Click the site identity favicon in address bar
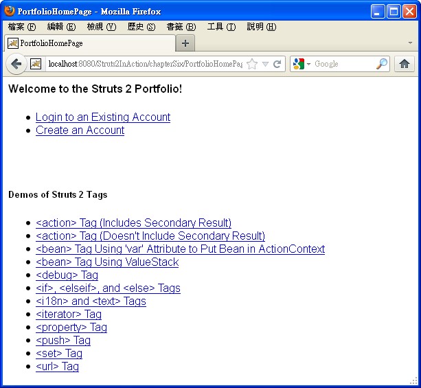The image size is (421, 388). [36, 64]
